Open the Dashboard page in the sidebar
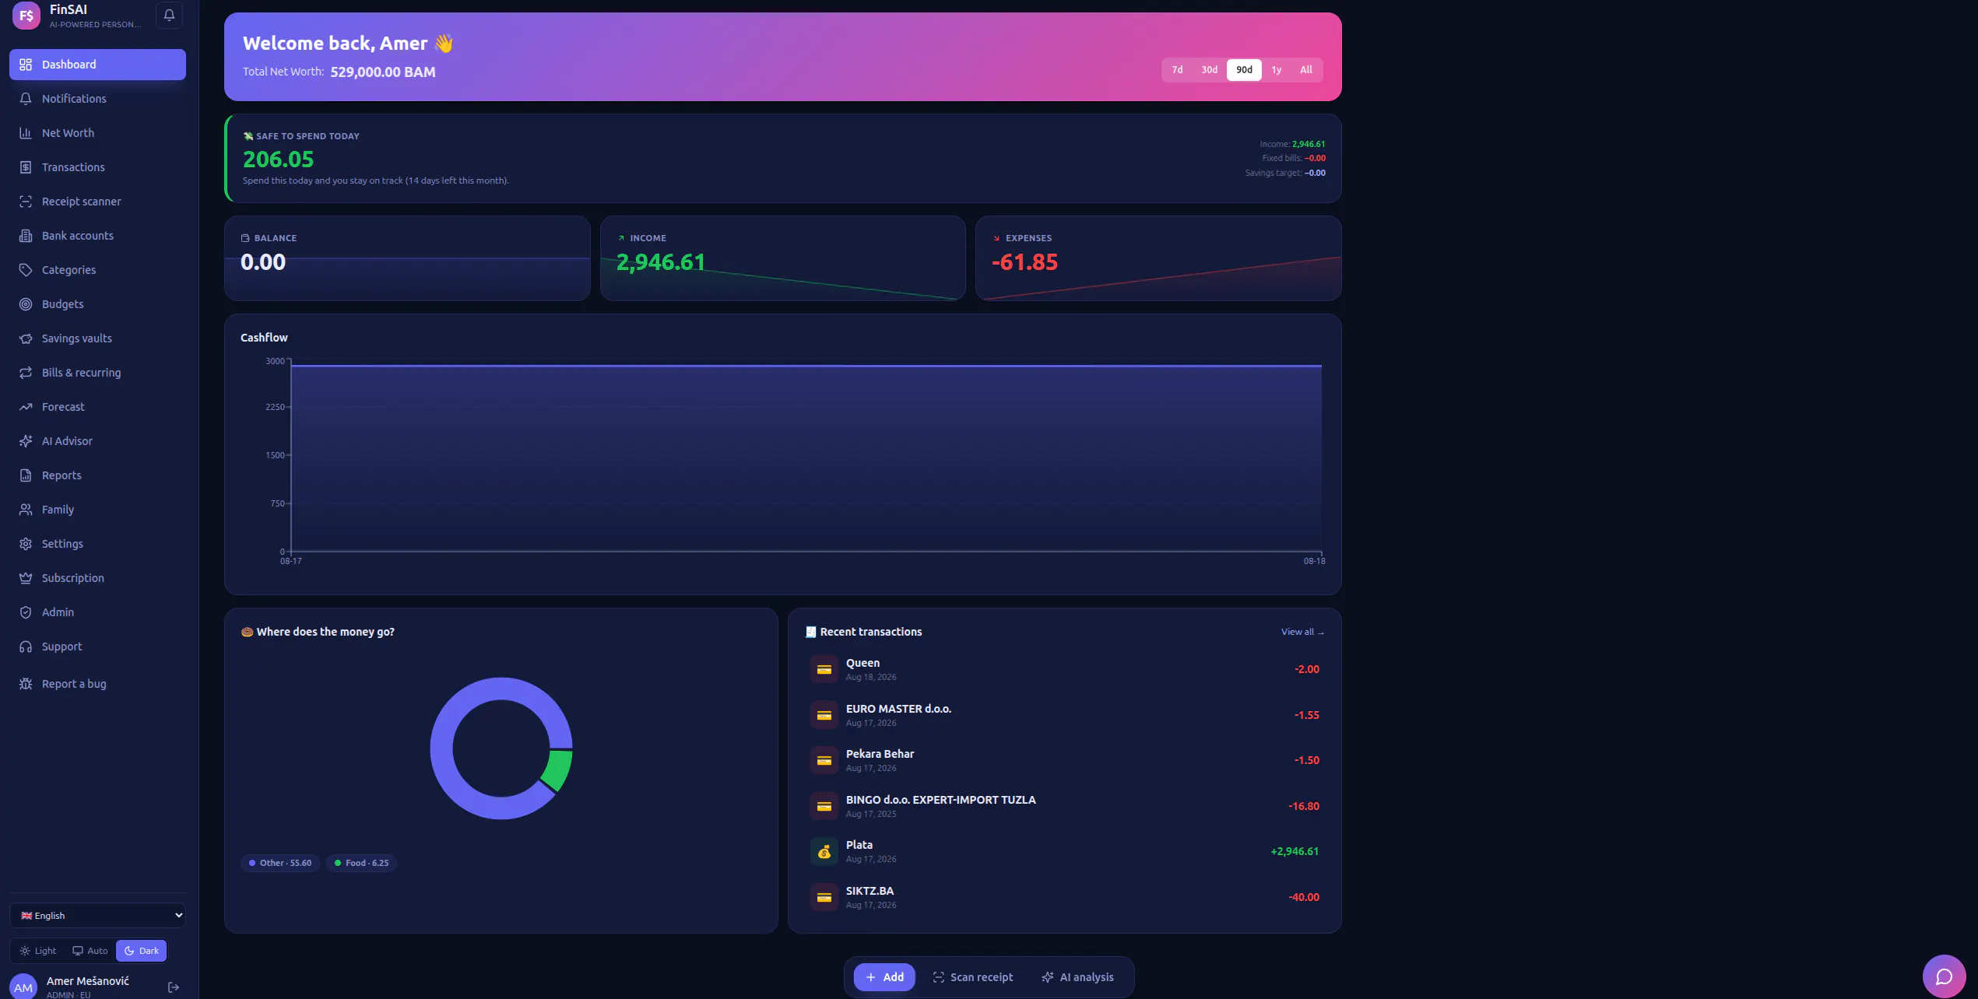The height and width of the screenshot is (999, 1978). click(97, 65)
